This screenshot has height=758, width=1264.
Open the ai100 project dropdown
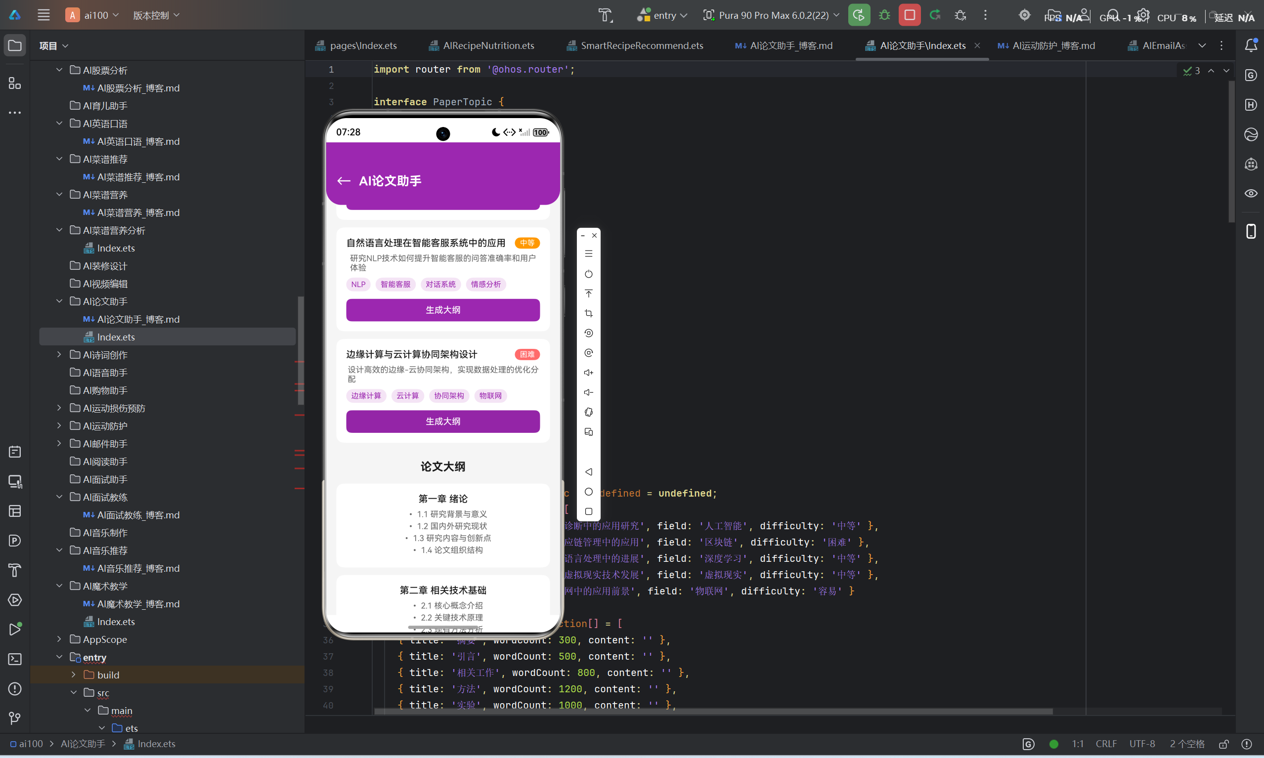click(x=92, y=15)
